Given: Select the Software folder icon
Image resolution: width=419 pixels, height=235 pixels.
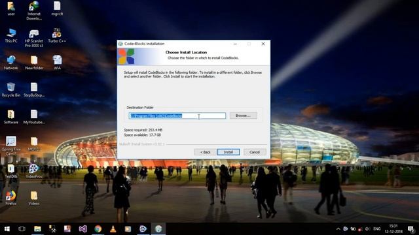Looking at the screenshot, I should 11,117.
